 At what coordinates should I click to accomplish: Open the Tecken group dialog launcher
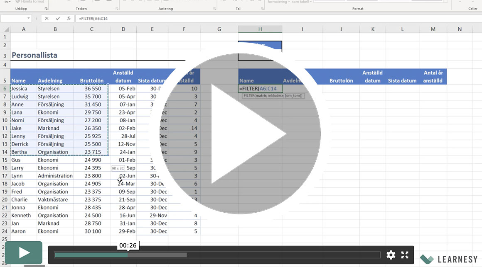click(x=117, y=9)
